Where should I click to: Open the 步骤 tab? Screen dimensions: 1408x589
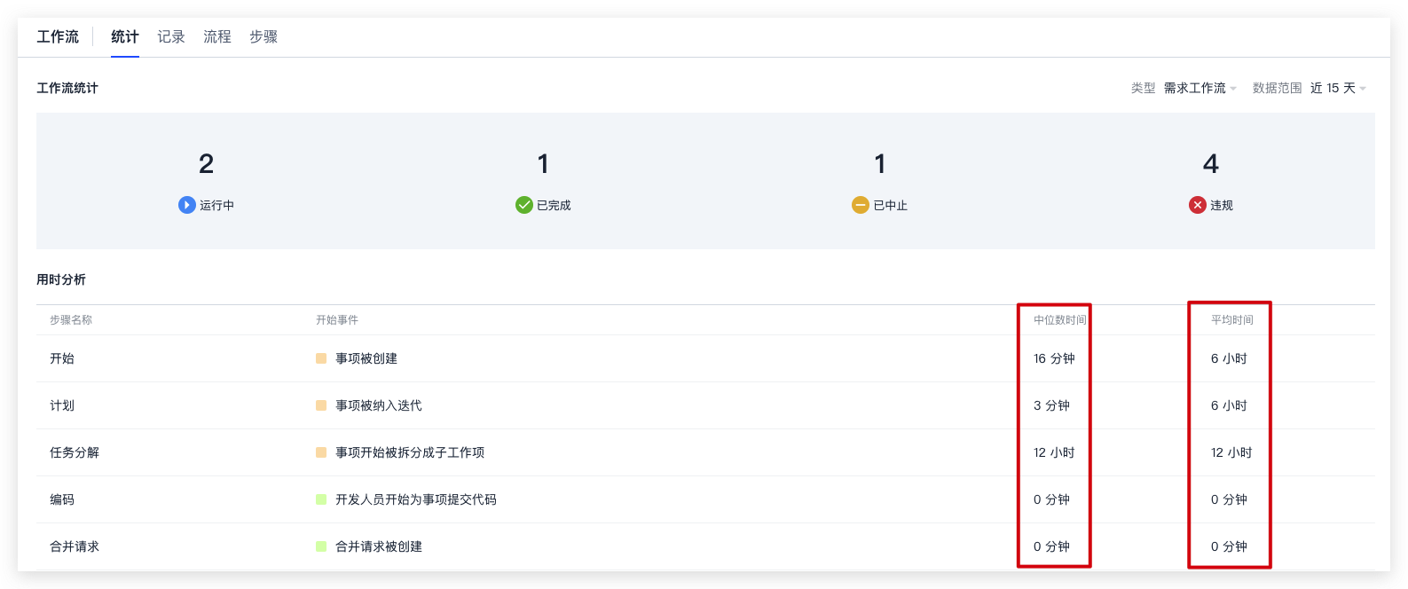click(264, 36)
